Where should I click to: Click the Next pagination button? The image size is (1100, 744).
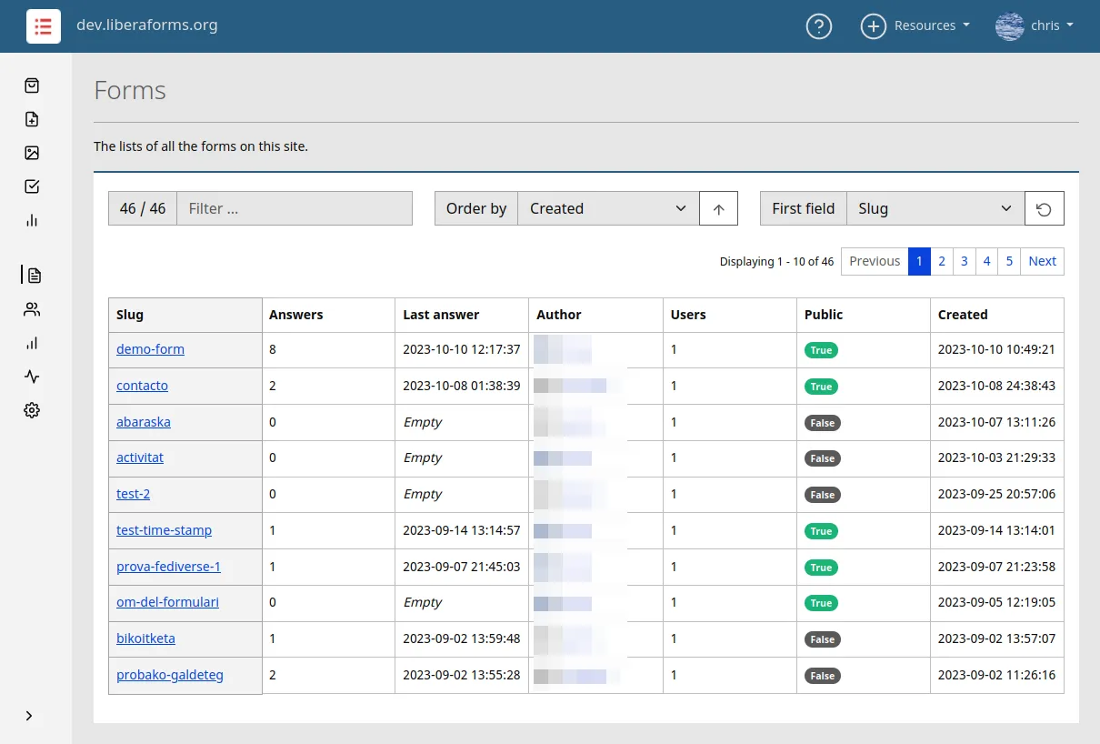pyautogui.click(x=1042, y=261)
